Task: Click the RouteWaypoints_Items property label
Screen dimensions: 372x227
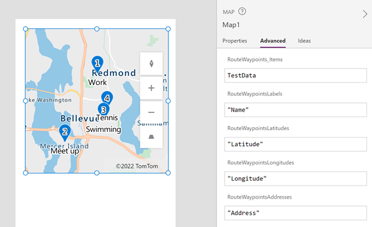Action: coord(255,59)
